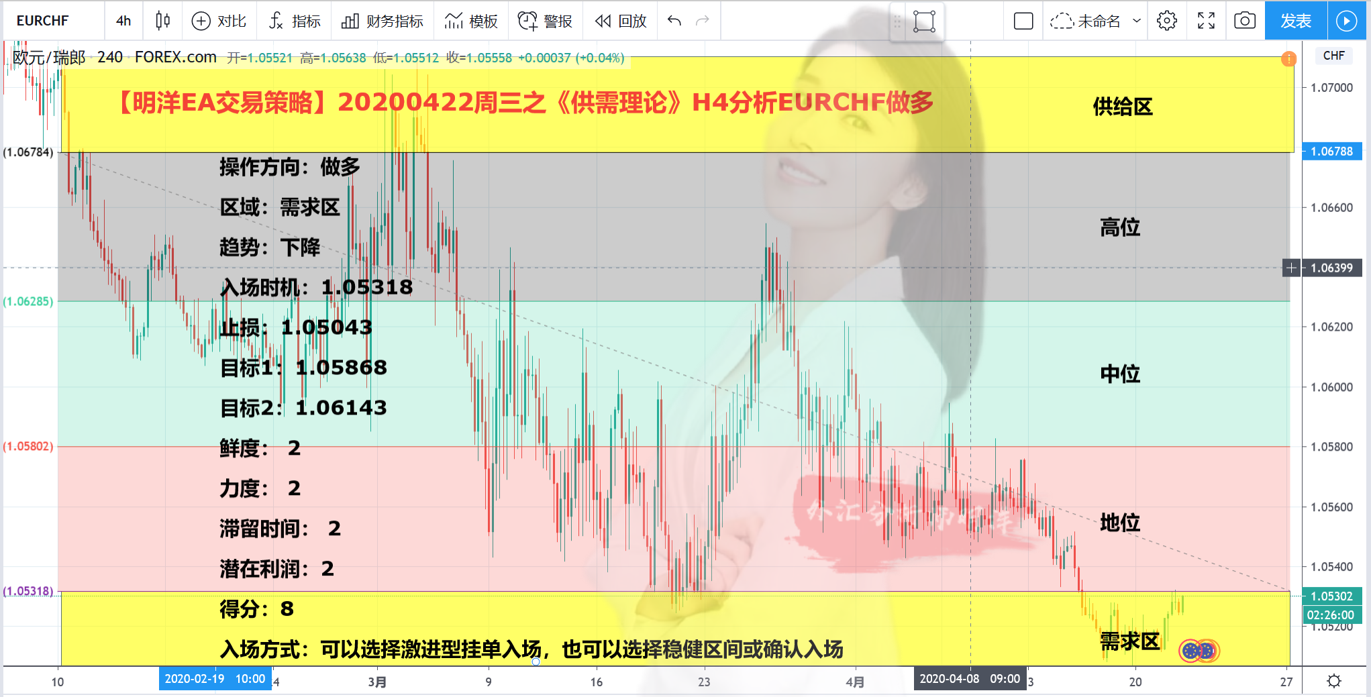
Task: Open chart settings gear icon
Action: tap(1167, 21)
